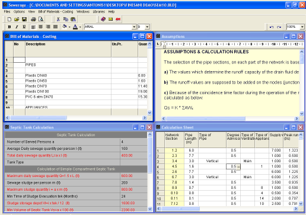
Task: Open a file with the folder icon
Action: (x=17, y=19)
